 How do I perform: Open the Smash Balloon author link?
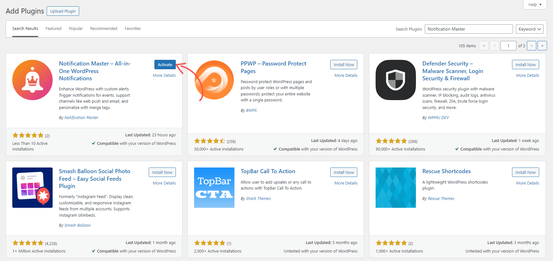78,225
